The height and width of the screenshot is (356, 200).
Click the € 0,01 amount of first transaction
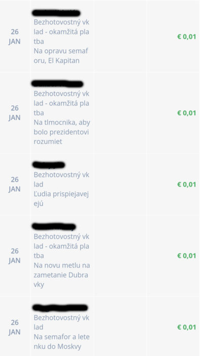(186, 37)
